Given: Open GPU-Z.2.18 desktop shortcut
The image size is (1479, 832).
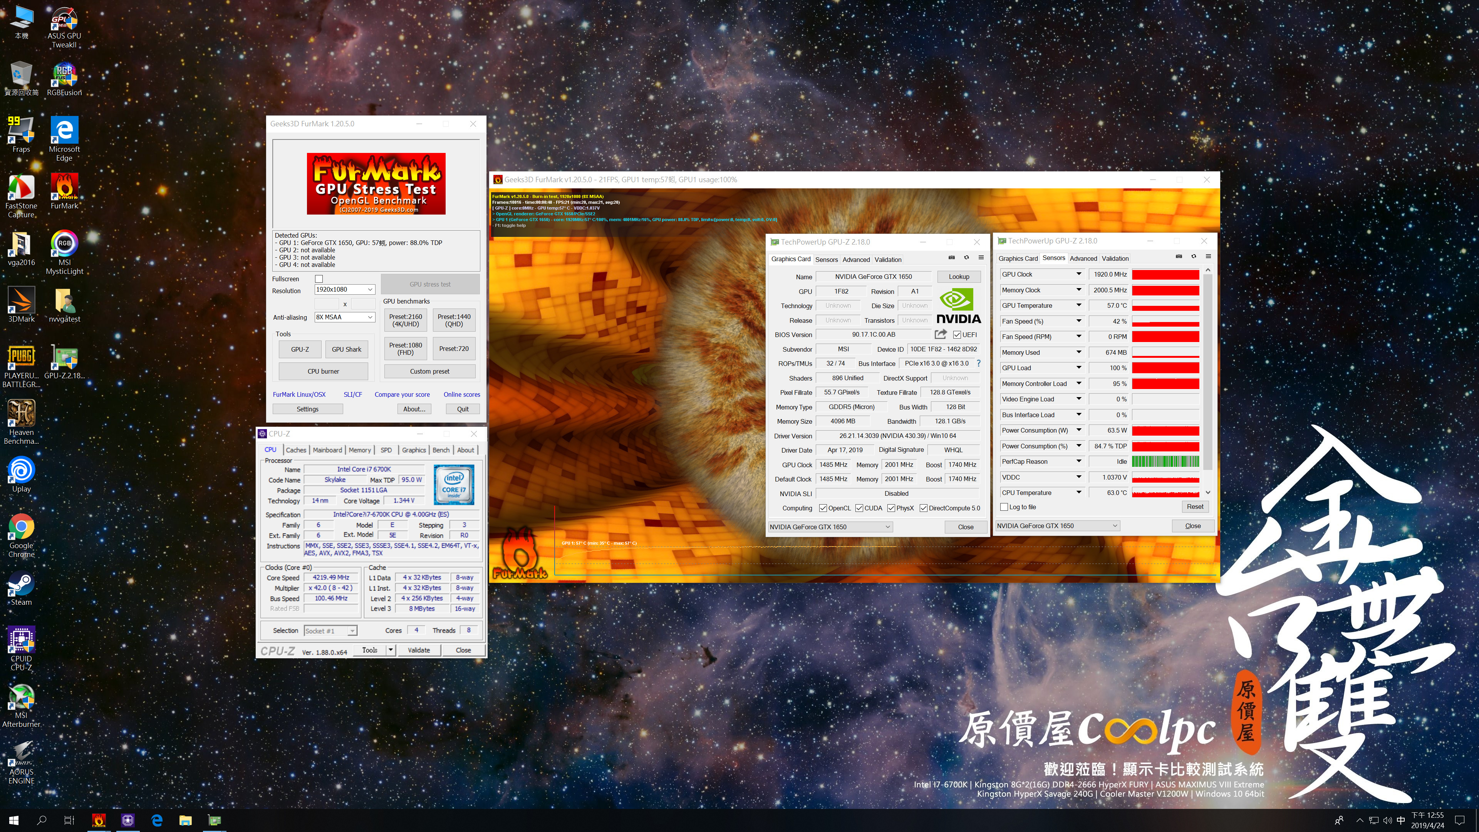Looking at the screenshot, I should (x=64, y=362).
